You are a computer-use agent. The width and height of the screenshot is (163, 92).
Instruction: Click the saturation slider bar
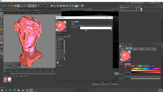(x=146, y=71)
